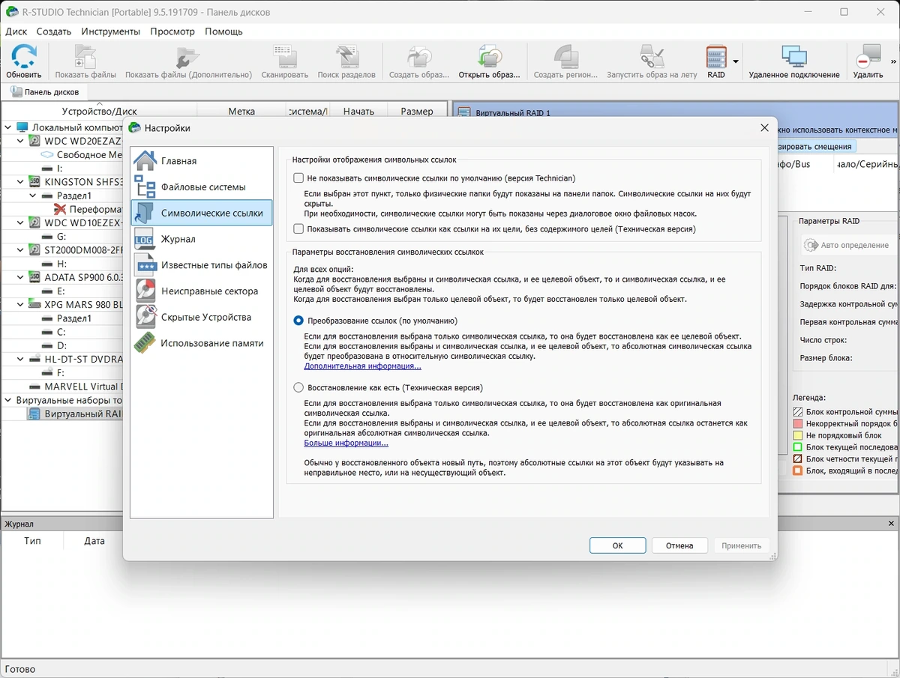Viewport: 900px width, 678px height.
Task: Open the RAID toolbar dropdown arrow
Action: click(x=736, y=61)
